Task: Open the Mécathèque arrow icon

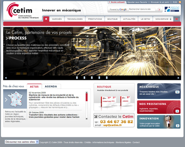Action: coord(177,92)
